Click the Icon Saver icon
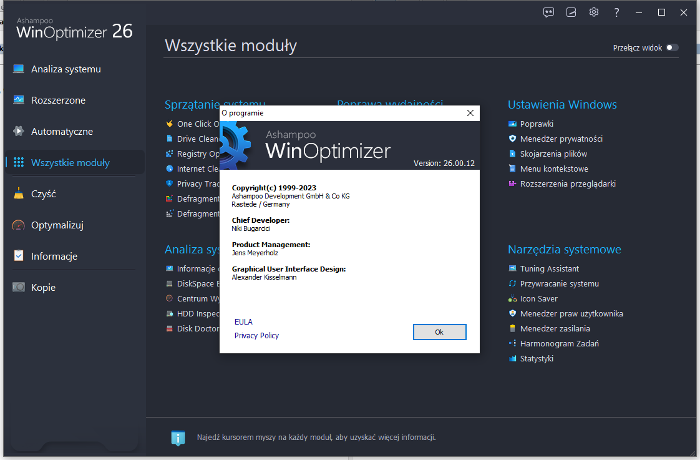Viewport: 700px width, 460px height. click(x=512, y=298)
